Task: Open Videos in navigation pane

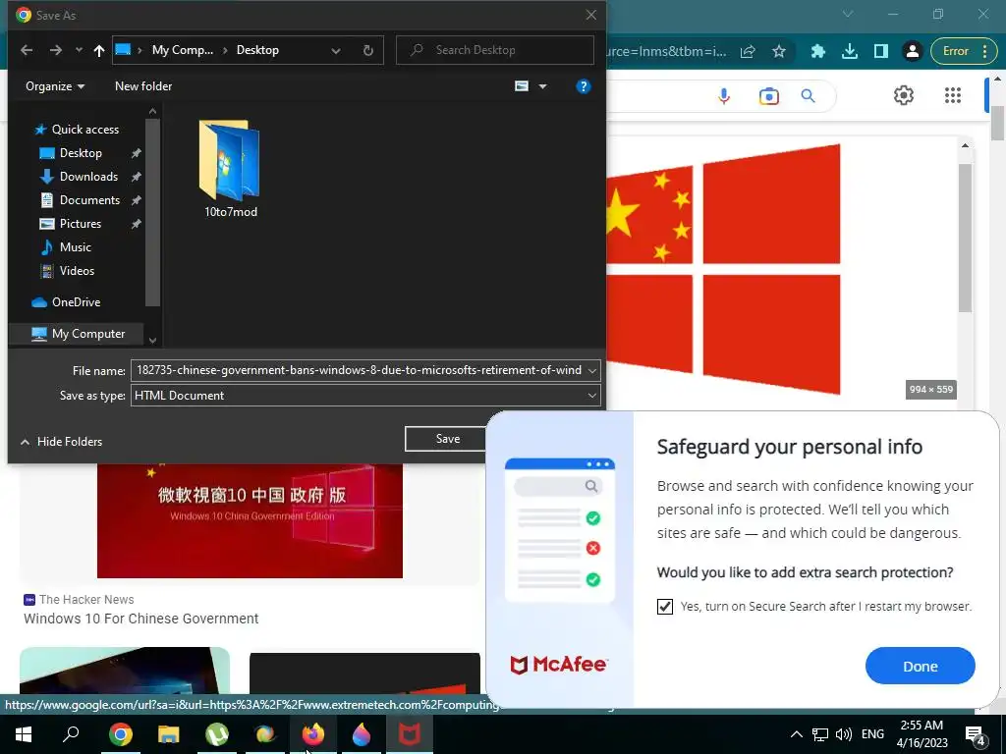Action: tap(77, 271)
